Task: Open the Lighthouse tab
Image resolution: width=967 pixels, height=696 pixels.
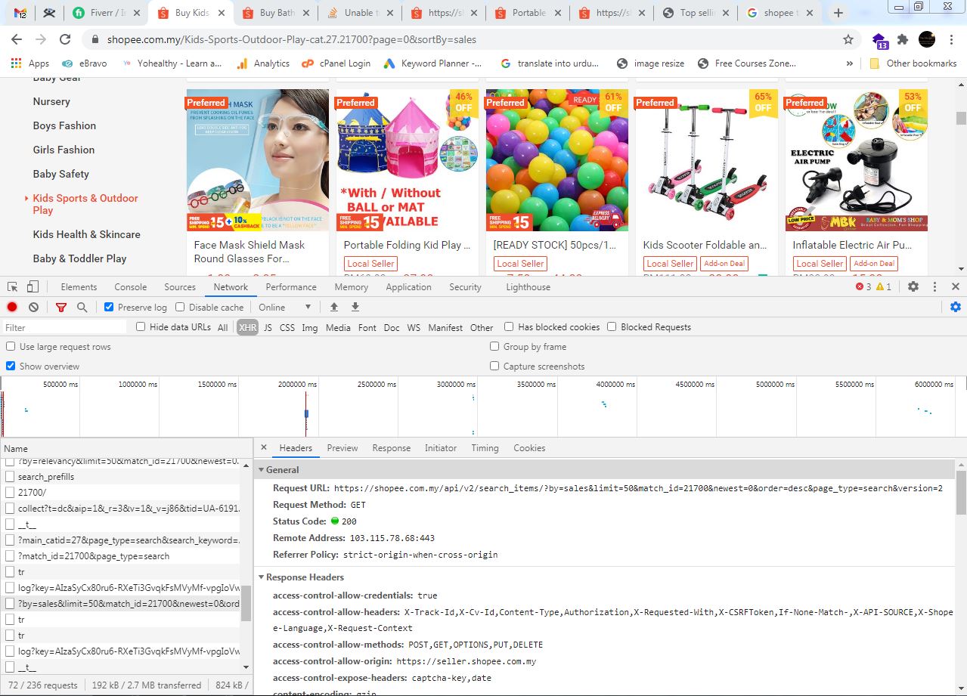Action: 528,286
